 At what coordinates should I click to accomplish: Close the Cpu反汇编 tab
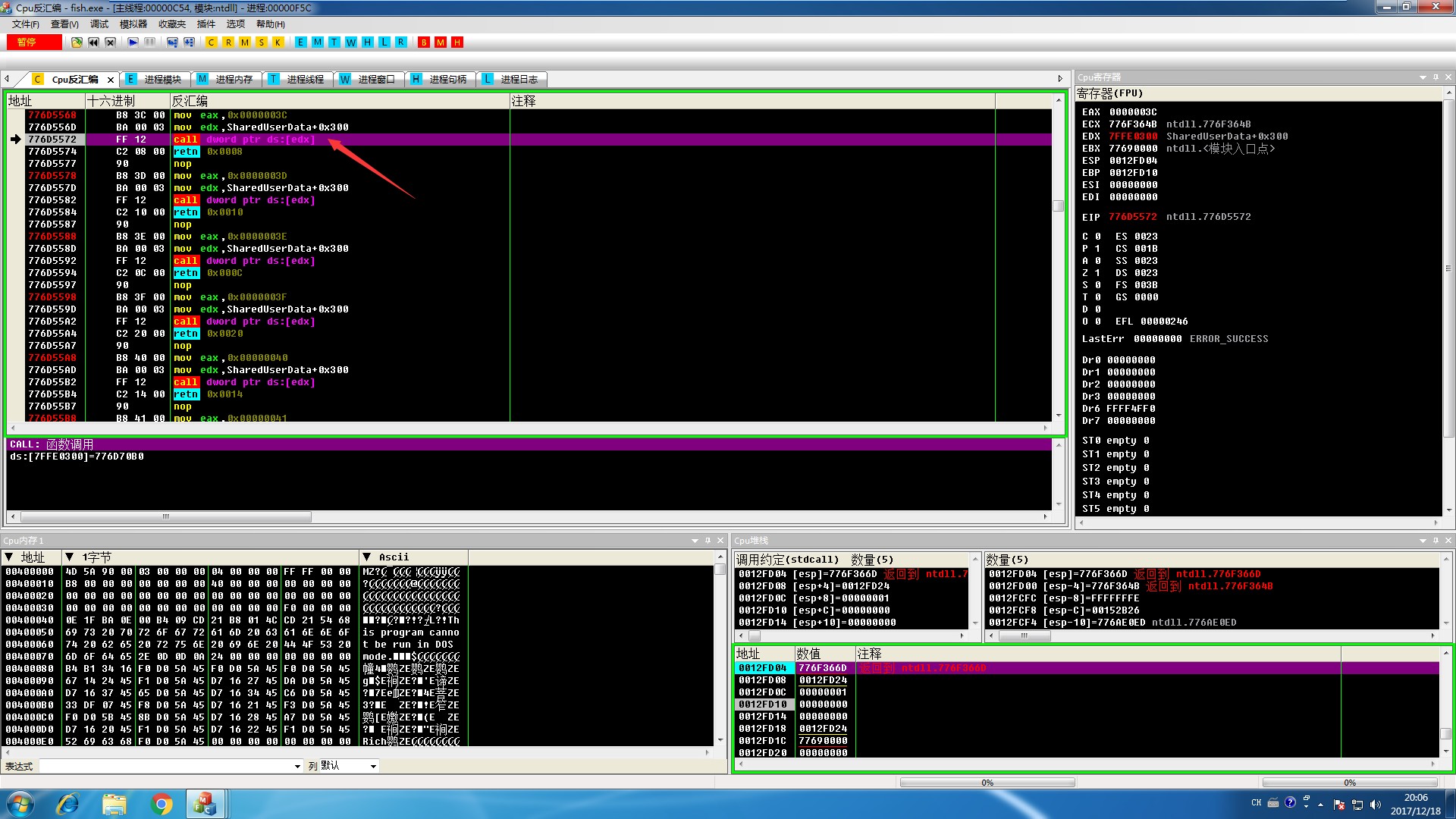click(111, 80)
